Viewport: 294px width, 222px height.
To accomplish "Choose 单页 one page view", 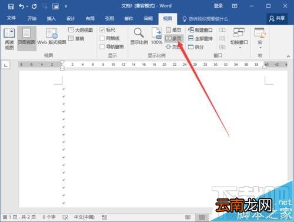I will (173, 30).
